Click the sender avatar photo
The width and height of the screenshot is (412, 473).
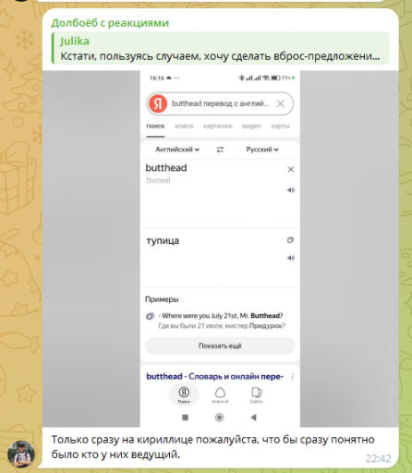coord(20,454)
